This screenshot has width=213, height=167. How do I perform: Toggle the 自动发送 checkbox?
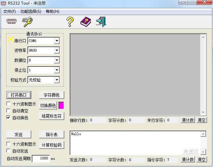point(9,151)
